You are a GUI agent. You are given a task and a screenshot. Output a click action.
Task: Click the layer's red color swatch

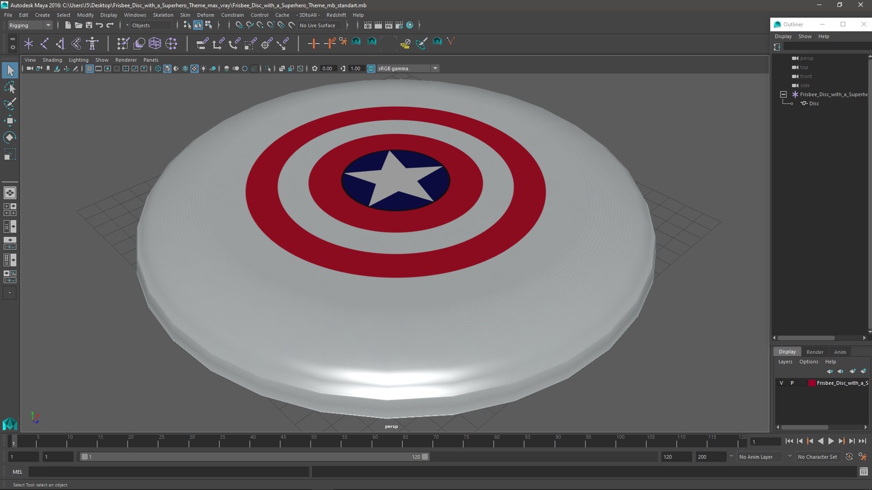point(812,383)
